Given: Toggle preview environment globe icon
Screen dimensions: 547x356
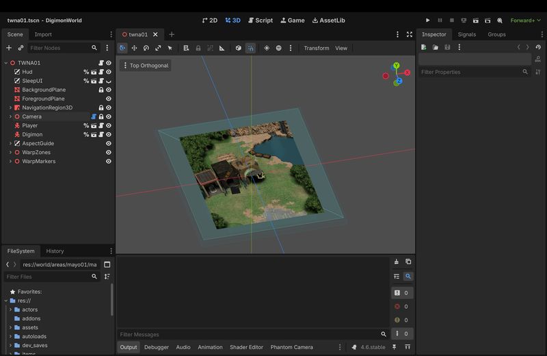Looking at the screenshot, I should tap(279, 48).
